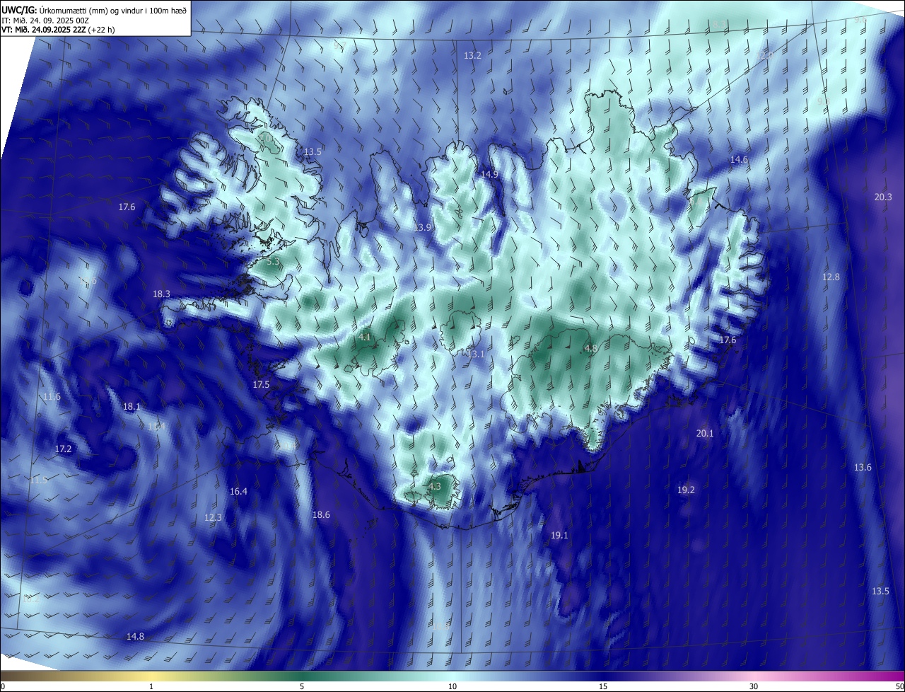Viewport: 905px width, 692px height.
Task: Click the 19.1 value off the south coast
Action: pyautogui.click(x=559, y=536)
